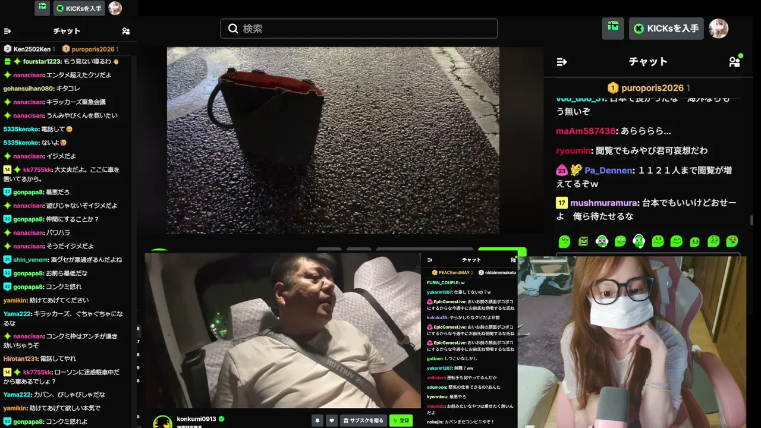Click the maAm587436 username in right chat
The height and width of the screenshot is (428, 761).
coord(586,131)
